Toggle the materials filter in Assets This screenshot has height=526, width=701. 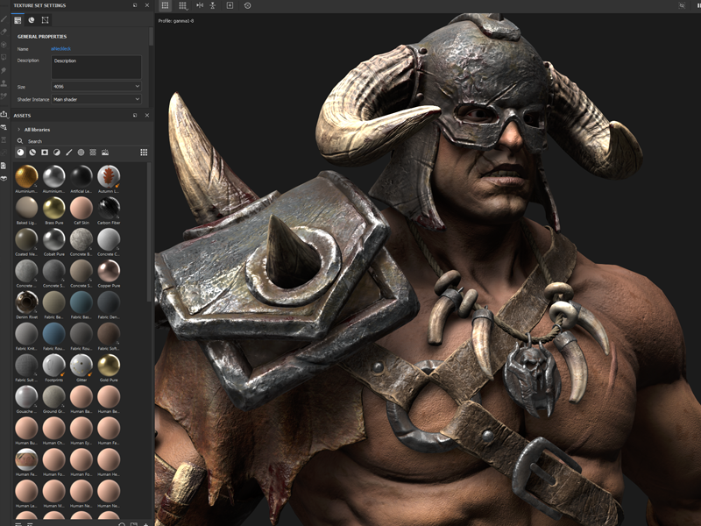tap(20, 153)
